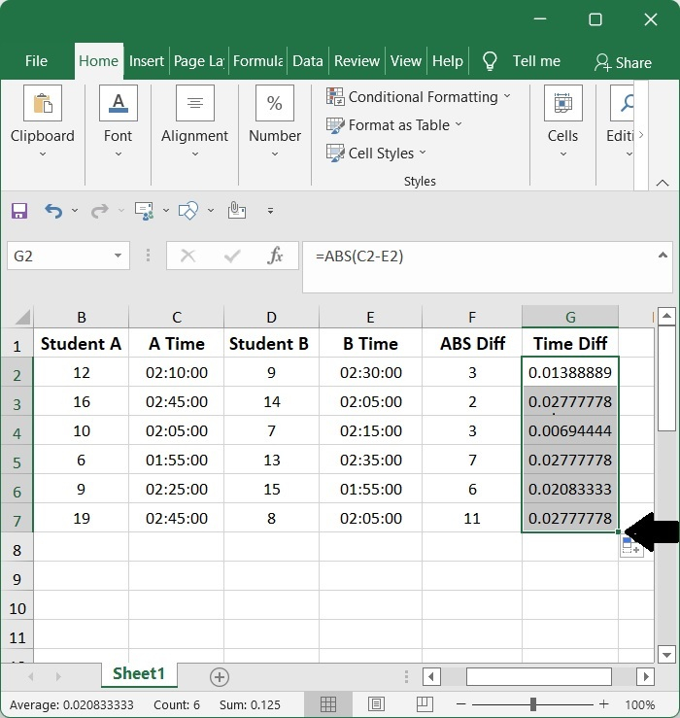Screen dimensions: 680x718
Task: Open the Name Box dropdown arrow
Action: click(x=119, y=256)
